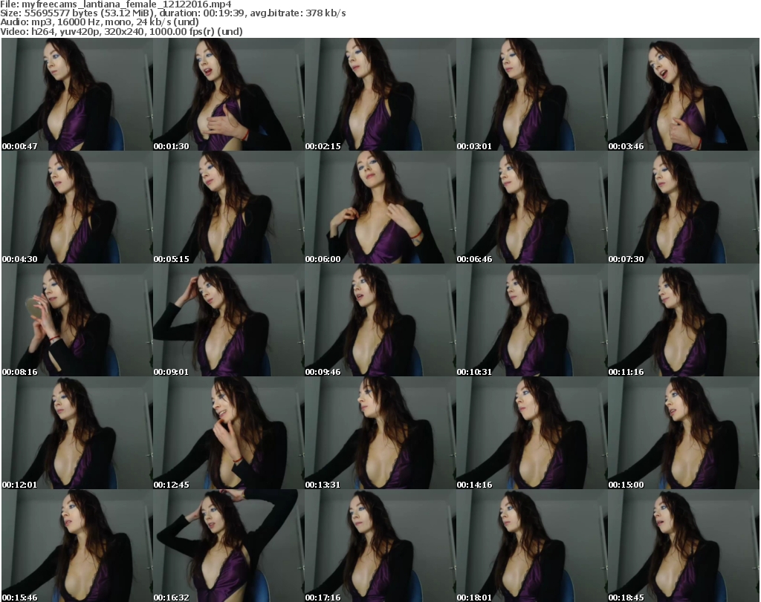Click the "File:" name line in header

pyautogui.click(x=116, y=4)
